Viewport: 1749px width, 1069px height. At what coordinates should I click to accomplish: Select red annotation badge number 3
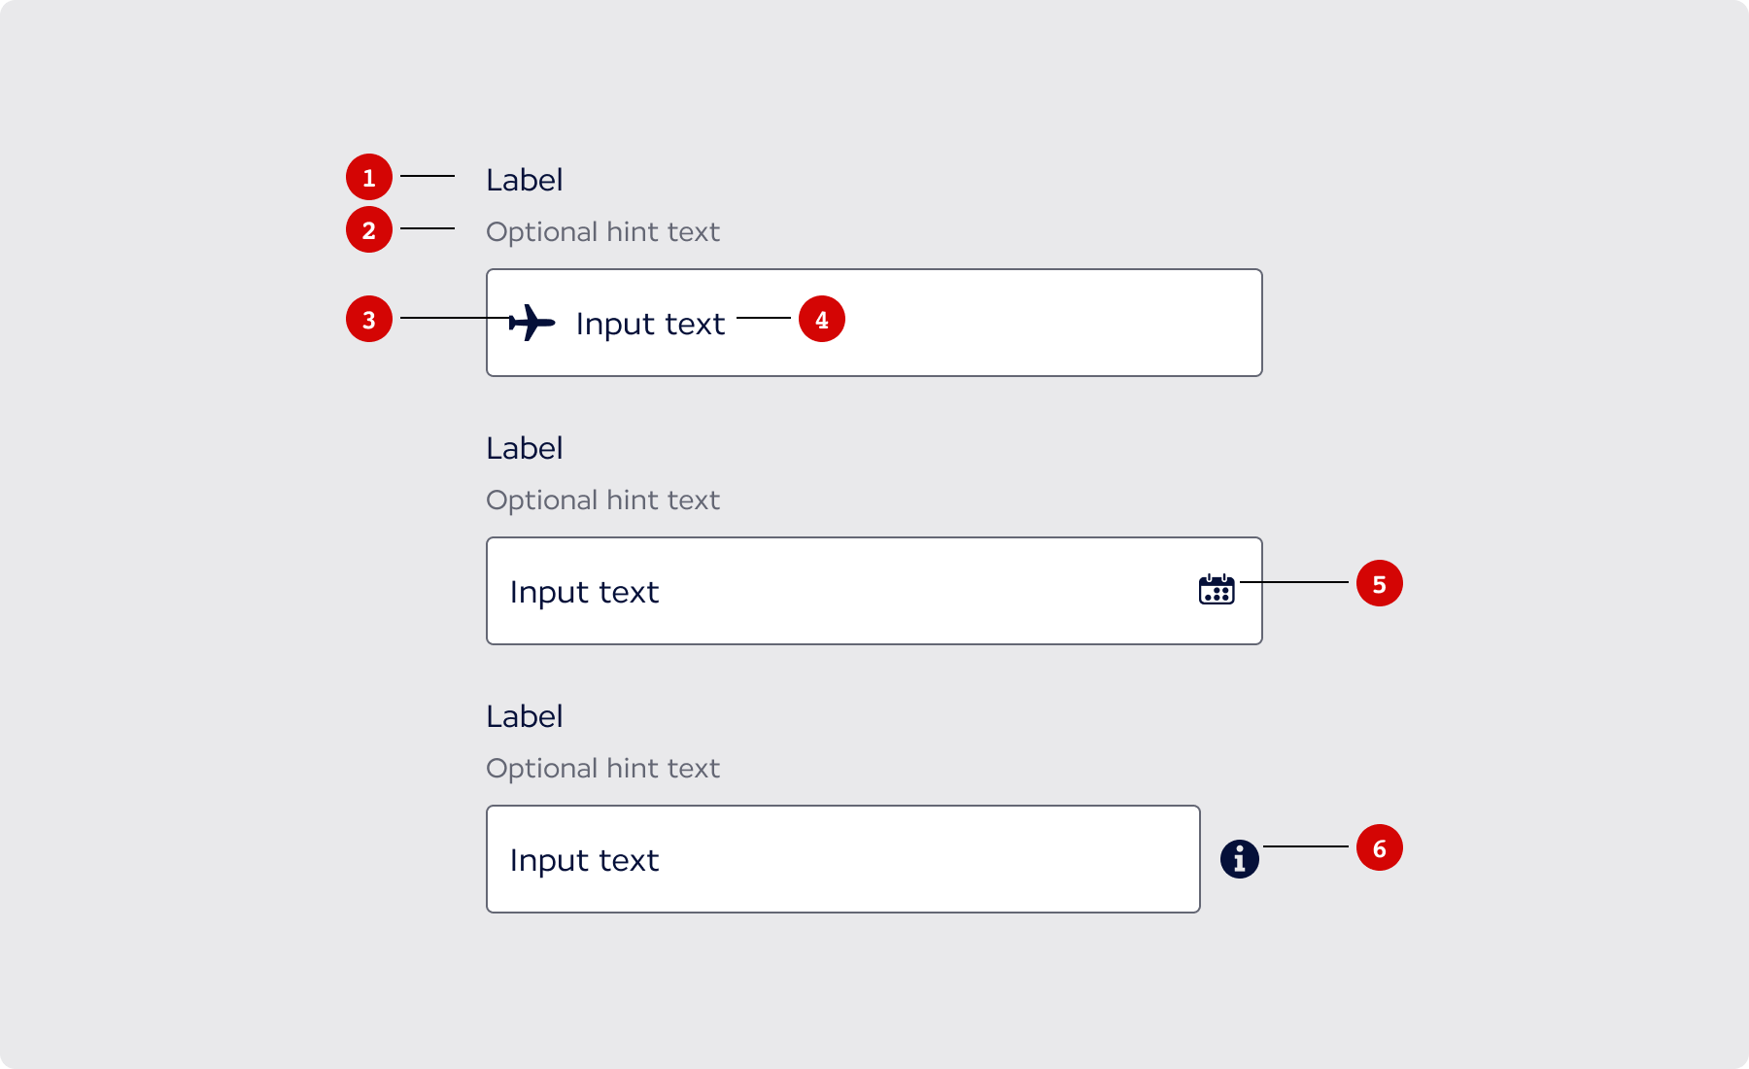369,319
